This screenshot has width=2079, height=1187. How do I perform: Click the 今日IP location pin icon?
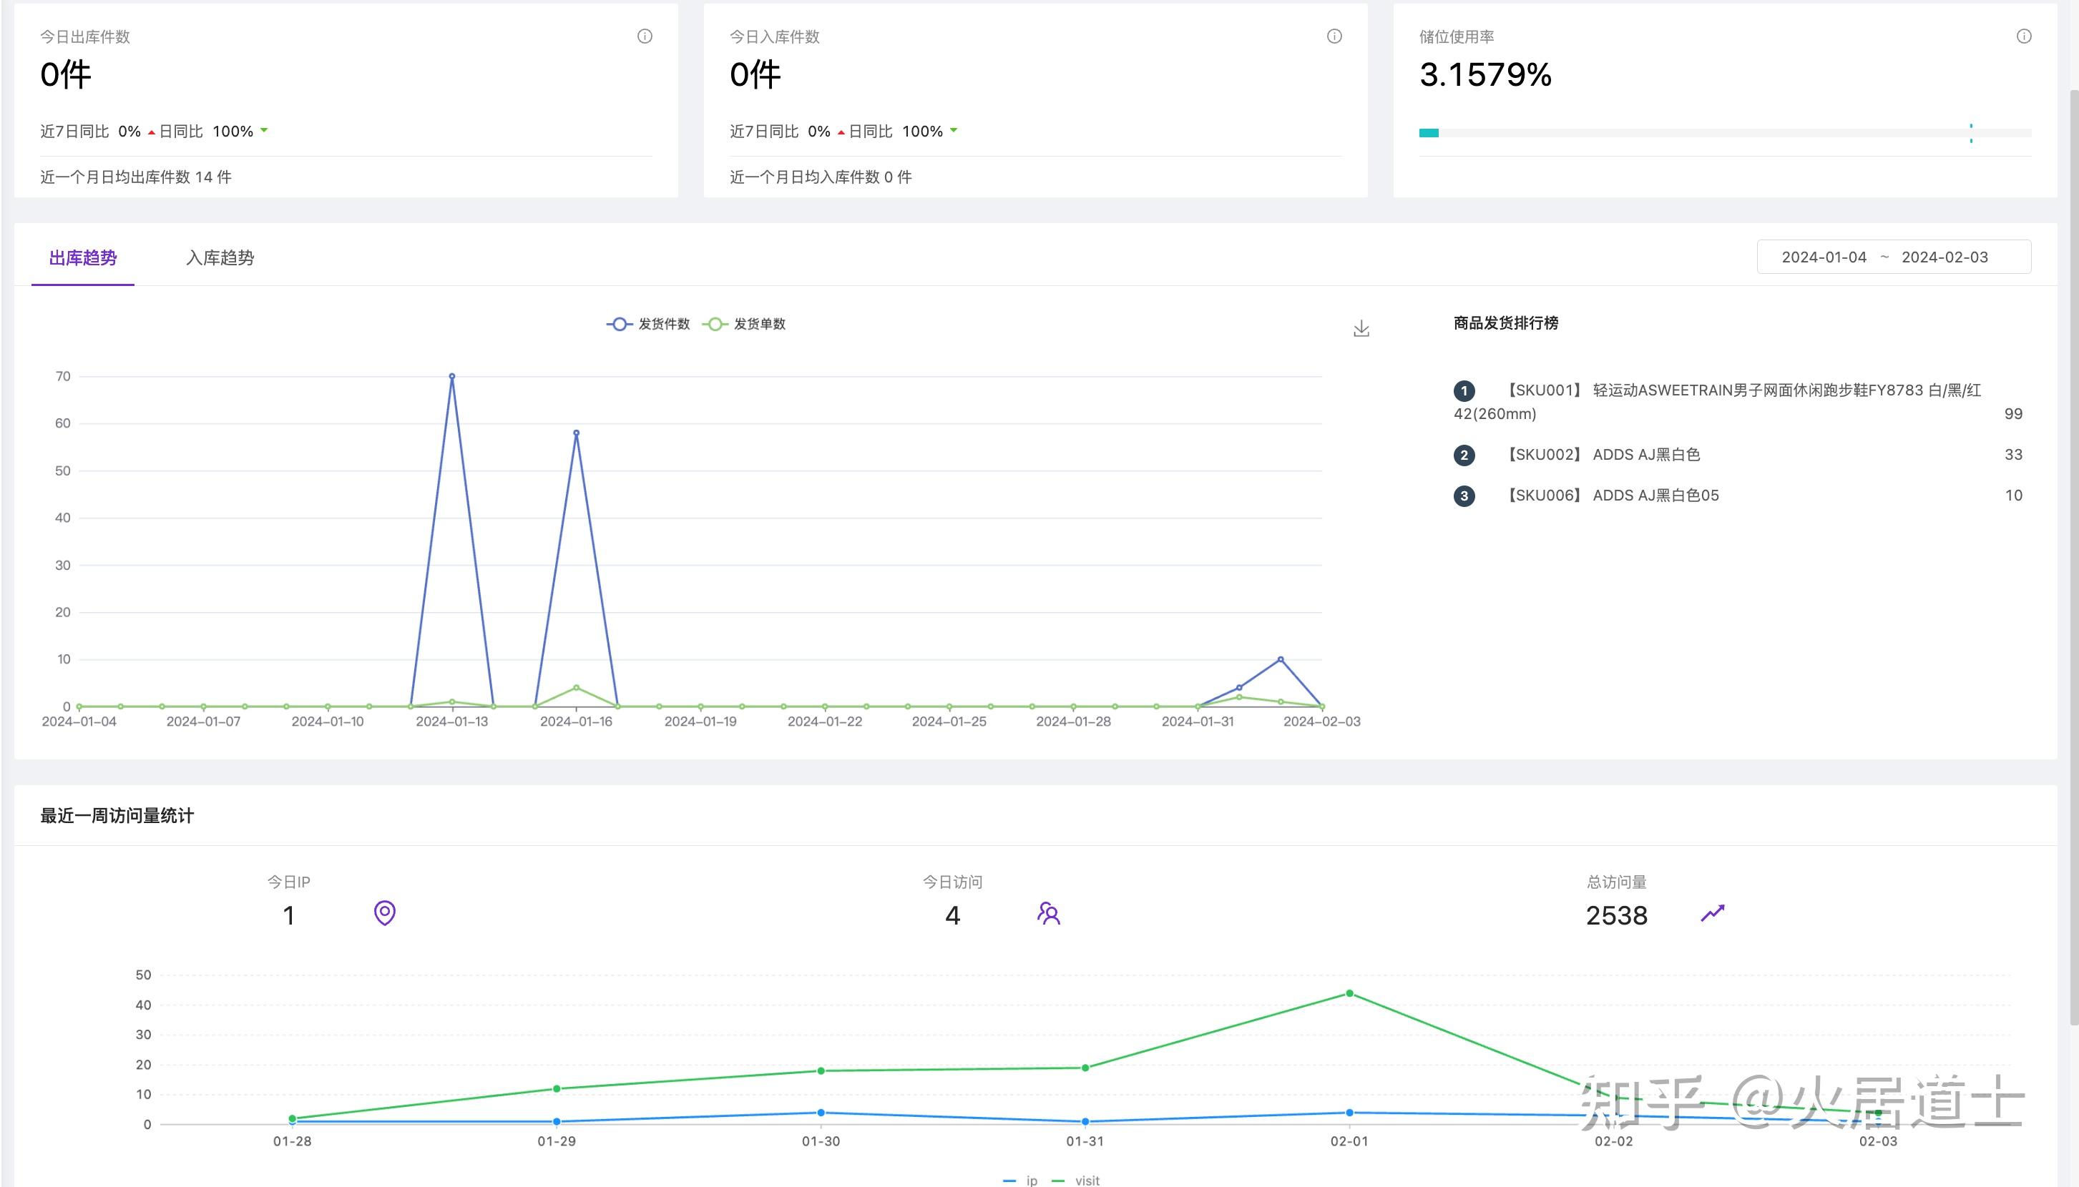point(385,913)
